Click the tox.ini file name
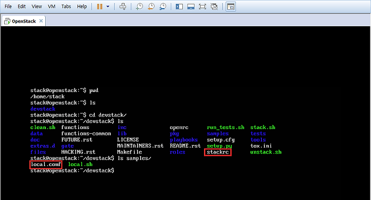 coord(261,146)
